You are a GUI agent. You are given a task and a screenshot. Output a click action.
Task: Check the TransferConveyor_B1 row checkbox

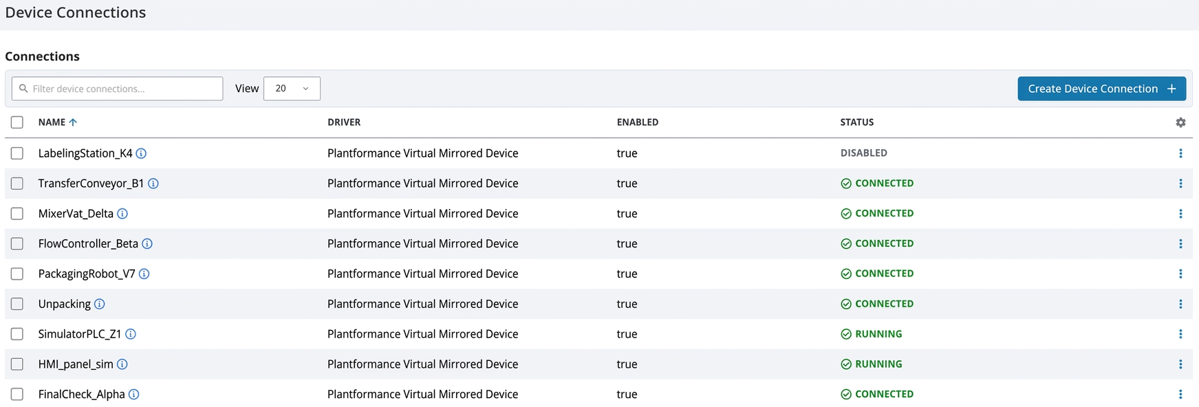pyautogui.click(x=17, y=184)
